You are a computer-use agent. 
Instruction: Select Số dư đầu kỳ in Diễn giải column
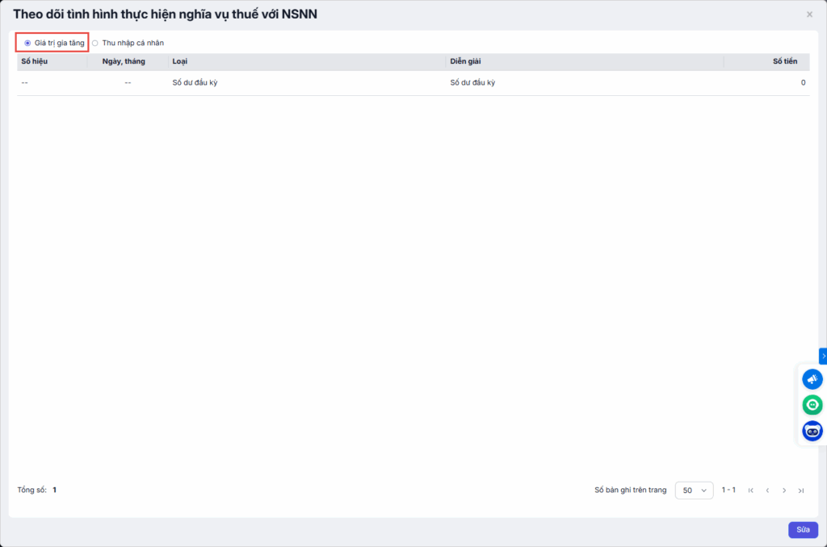click(472, 83)
